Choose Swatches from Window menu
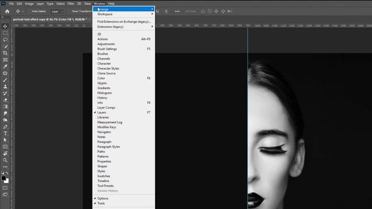The width and height of the screenshot is (372, 209). (124, 176)
